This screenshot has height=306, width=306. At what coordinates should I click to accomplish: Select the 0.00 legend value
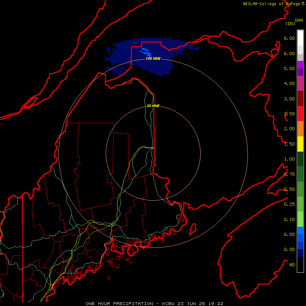289,250
